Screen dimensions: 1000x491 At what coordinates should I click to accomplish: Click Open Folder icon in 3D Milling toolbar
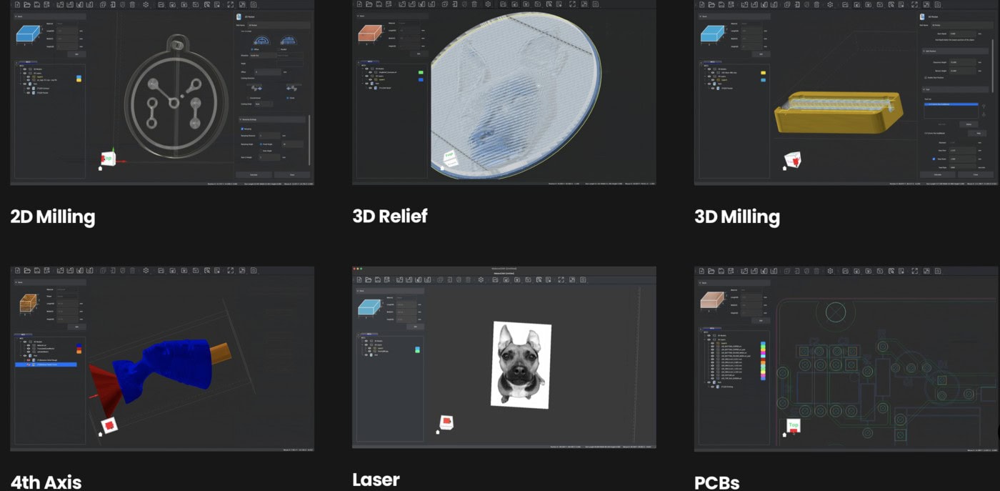[711, 4]
